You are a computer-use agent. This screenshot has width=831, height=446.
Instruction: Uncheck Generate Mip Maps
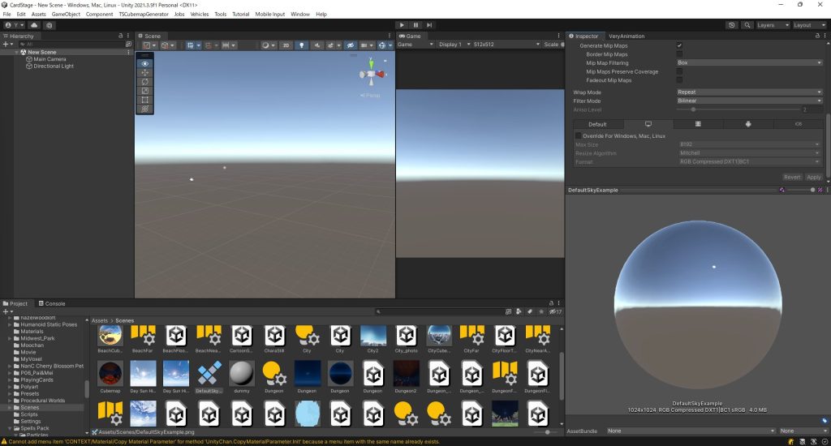(x=679, y=45)
